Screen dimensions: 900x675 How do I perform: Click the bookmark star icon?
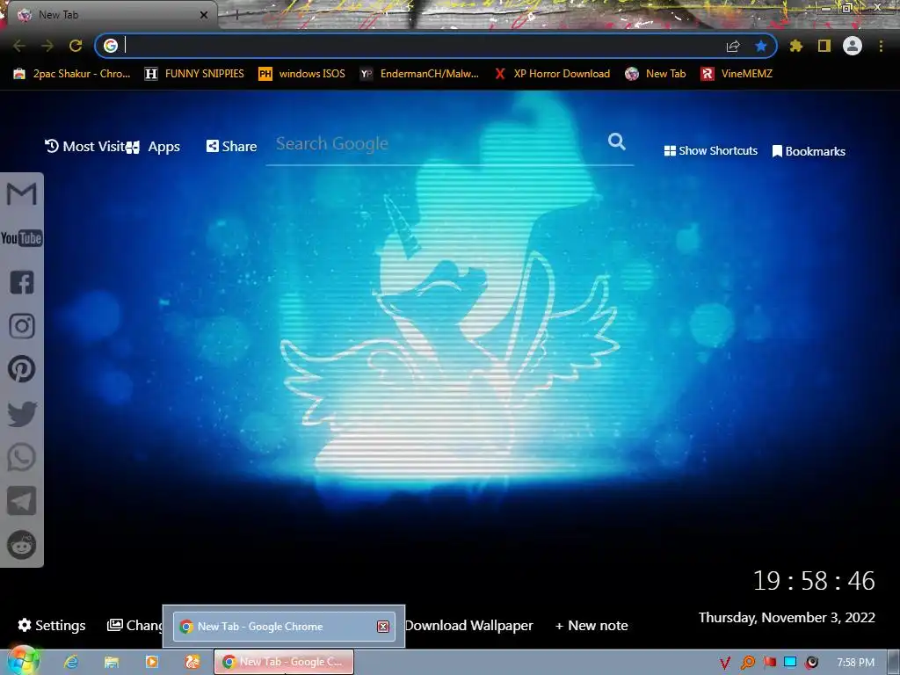coord(761,46)
